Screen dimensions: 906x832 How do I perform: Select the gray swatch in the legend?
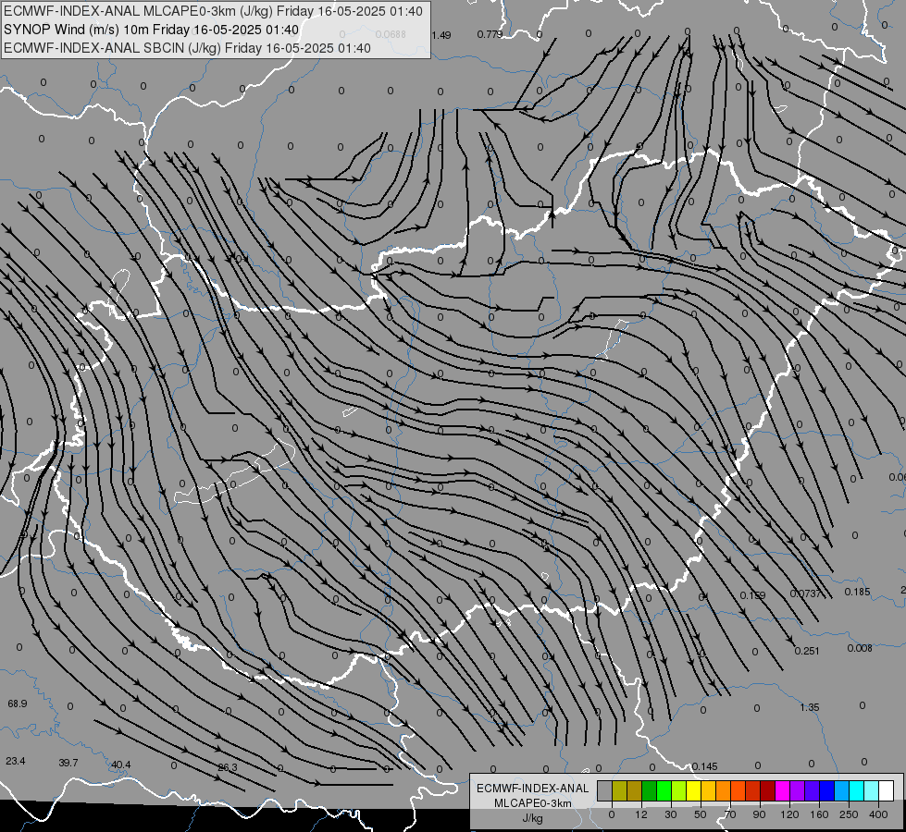pyautogui.click(x=604, y=791)
